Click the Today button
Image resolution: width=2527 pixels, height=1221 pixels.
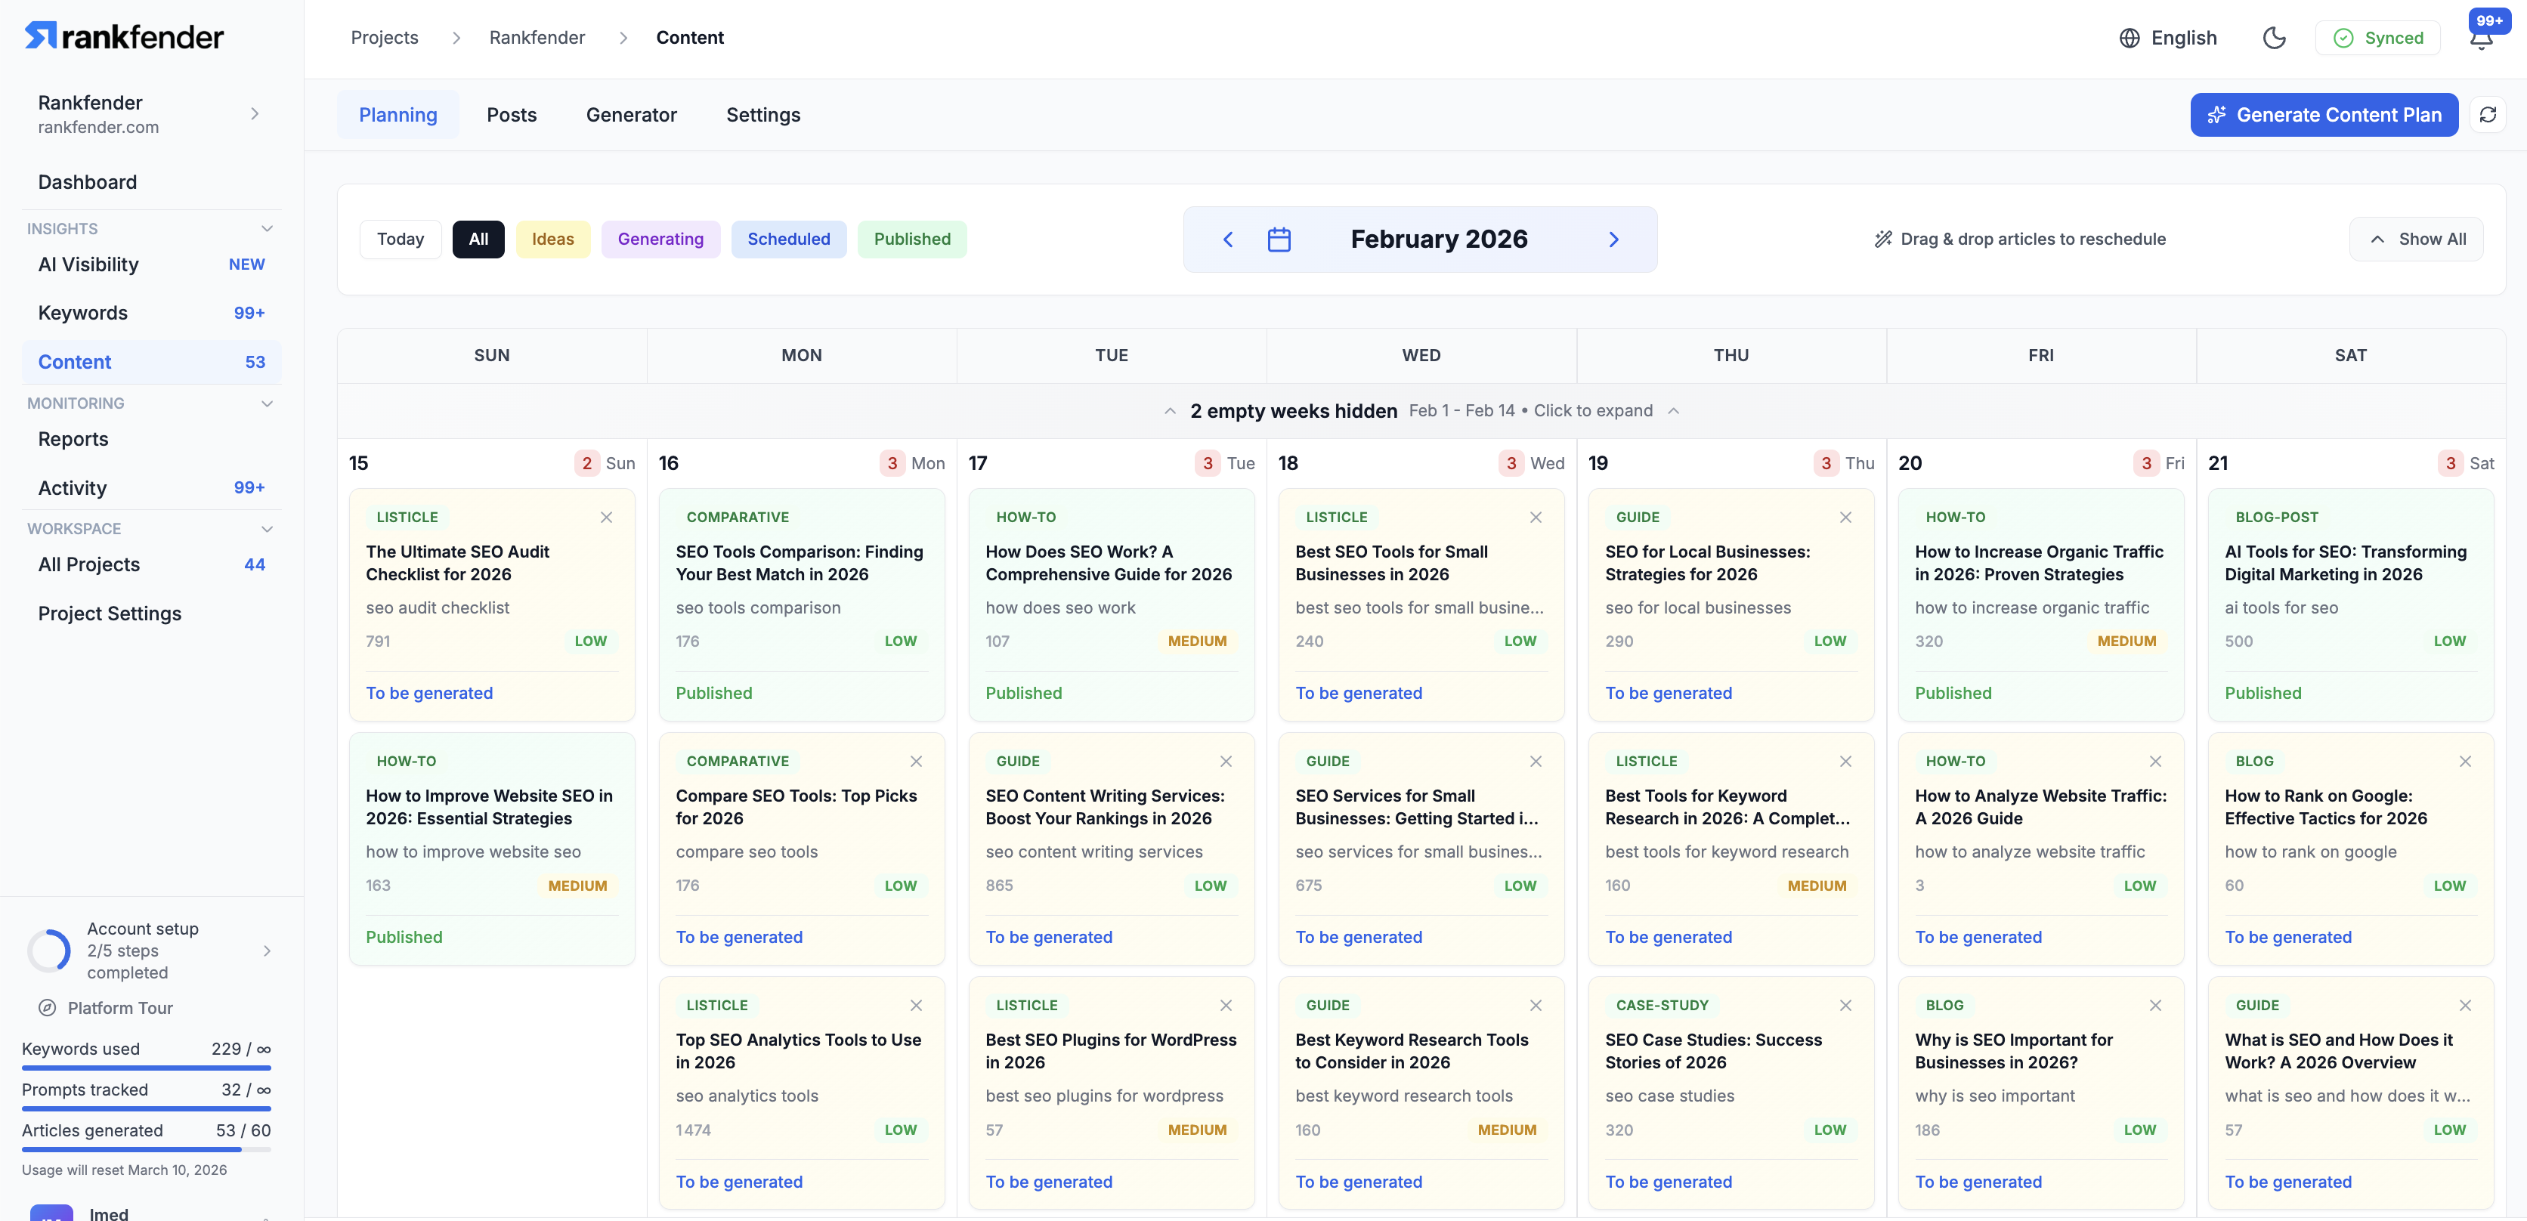401,240
